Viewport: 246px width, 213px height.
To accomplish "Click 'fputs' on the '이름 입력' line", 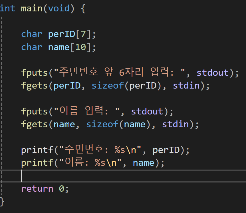I will tap(34, 112).
